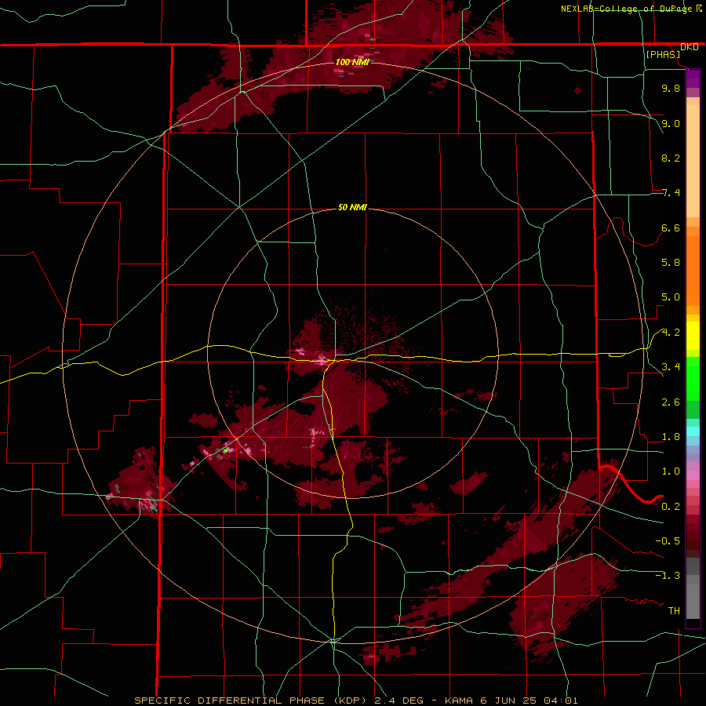Click the 0.2 value on the color scale
This screenshot has height=706, width=706.
pos(671,507)
